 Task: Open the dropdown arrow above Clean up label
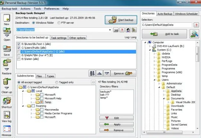point(7,88)
